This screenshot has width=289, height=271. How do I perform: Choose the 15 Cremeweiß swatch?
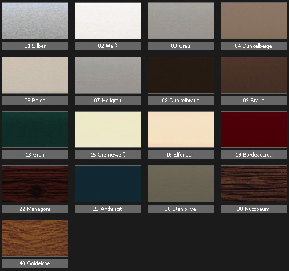108,129
